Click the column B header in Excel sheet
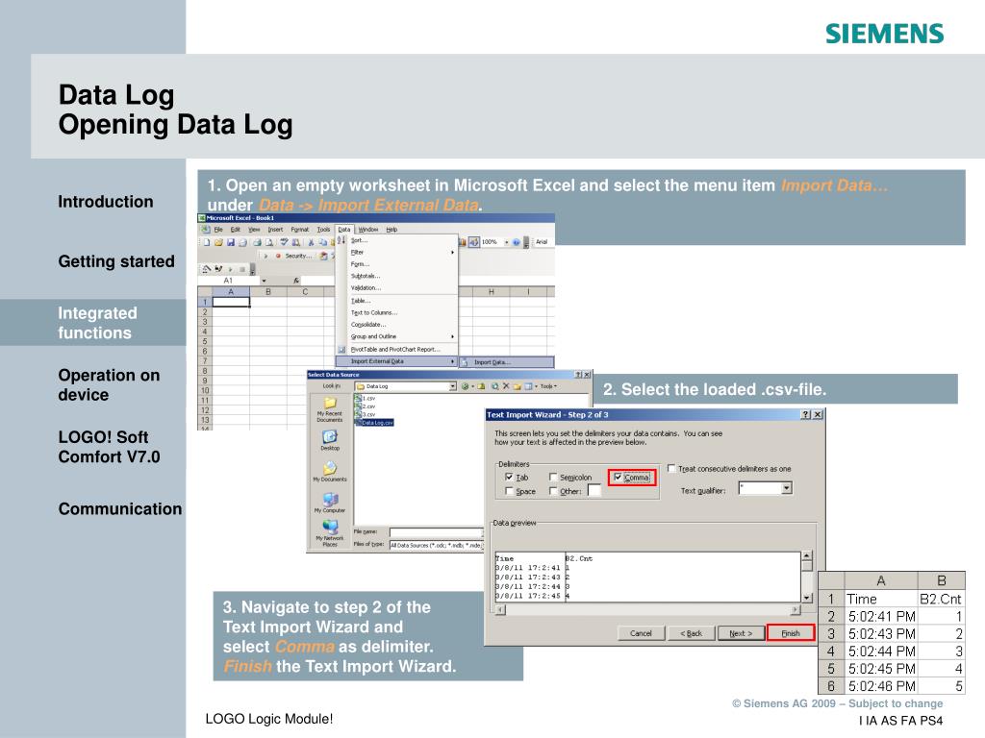 click(x=268, y=292)
